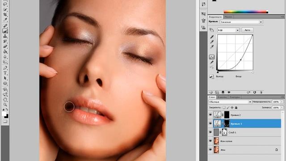This screenshot has width=286, height=161.
Task: Select the Ellipse shape tool
Action: click(x=5, y=84)
